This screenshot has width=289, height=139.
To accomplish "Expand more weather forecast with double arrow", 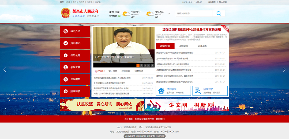I will [169, 14].
